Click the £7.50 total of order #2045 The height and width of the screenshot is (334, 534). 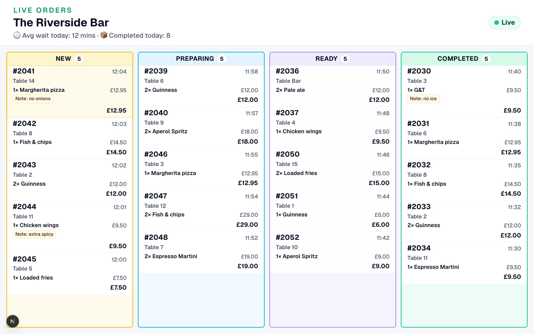118,288
